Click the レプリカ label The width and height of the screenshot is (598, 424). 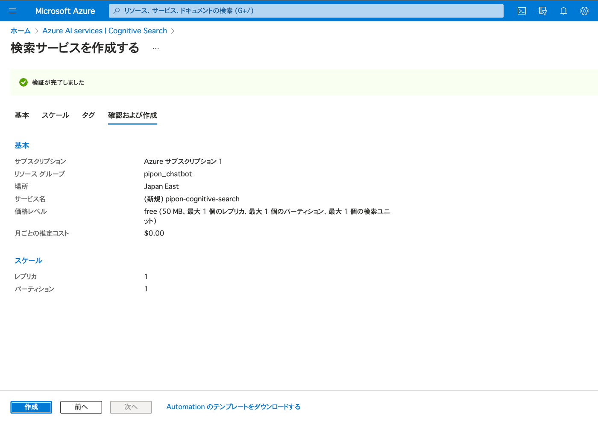(26, 276)
